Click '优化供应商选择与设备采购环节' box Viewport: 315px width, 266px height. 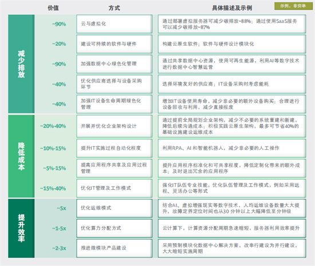[x=114, y=84]
